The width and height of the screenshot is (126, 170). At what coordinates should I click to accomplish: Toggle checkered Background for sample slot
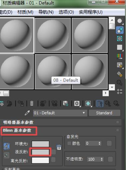(120, 39)
